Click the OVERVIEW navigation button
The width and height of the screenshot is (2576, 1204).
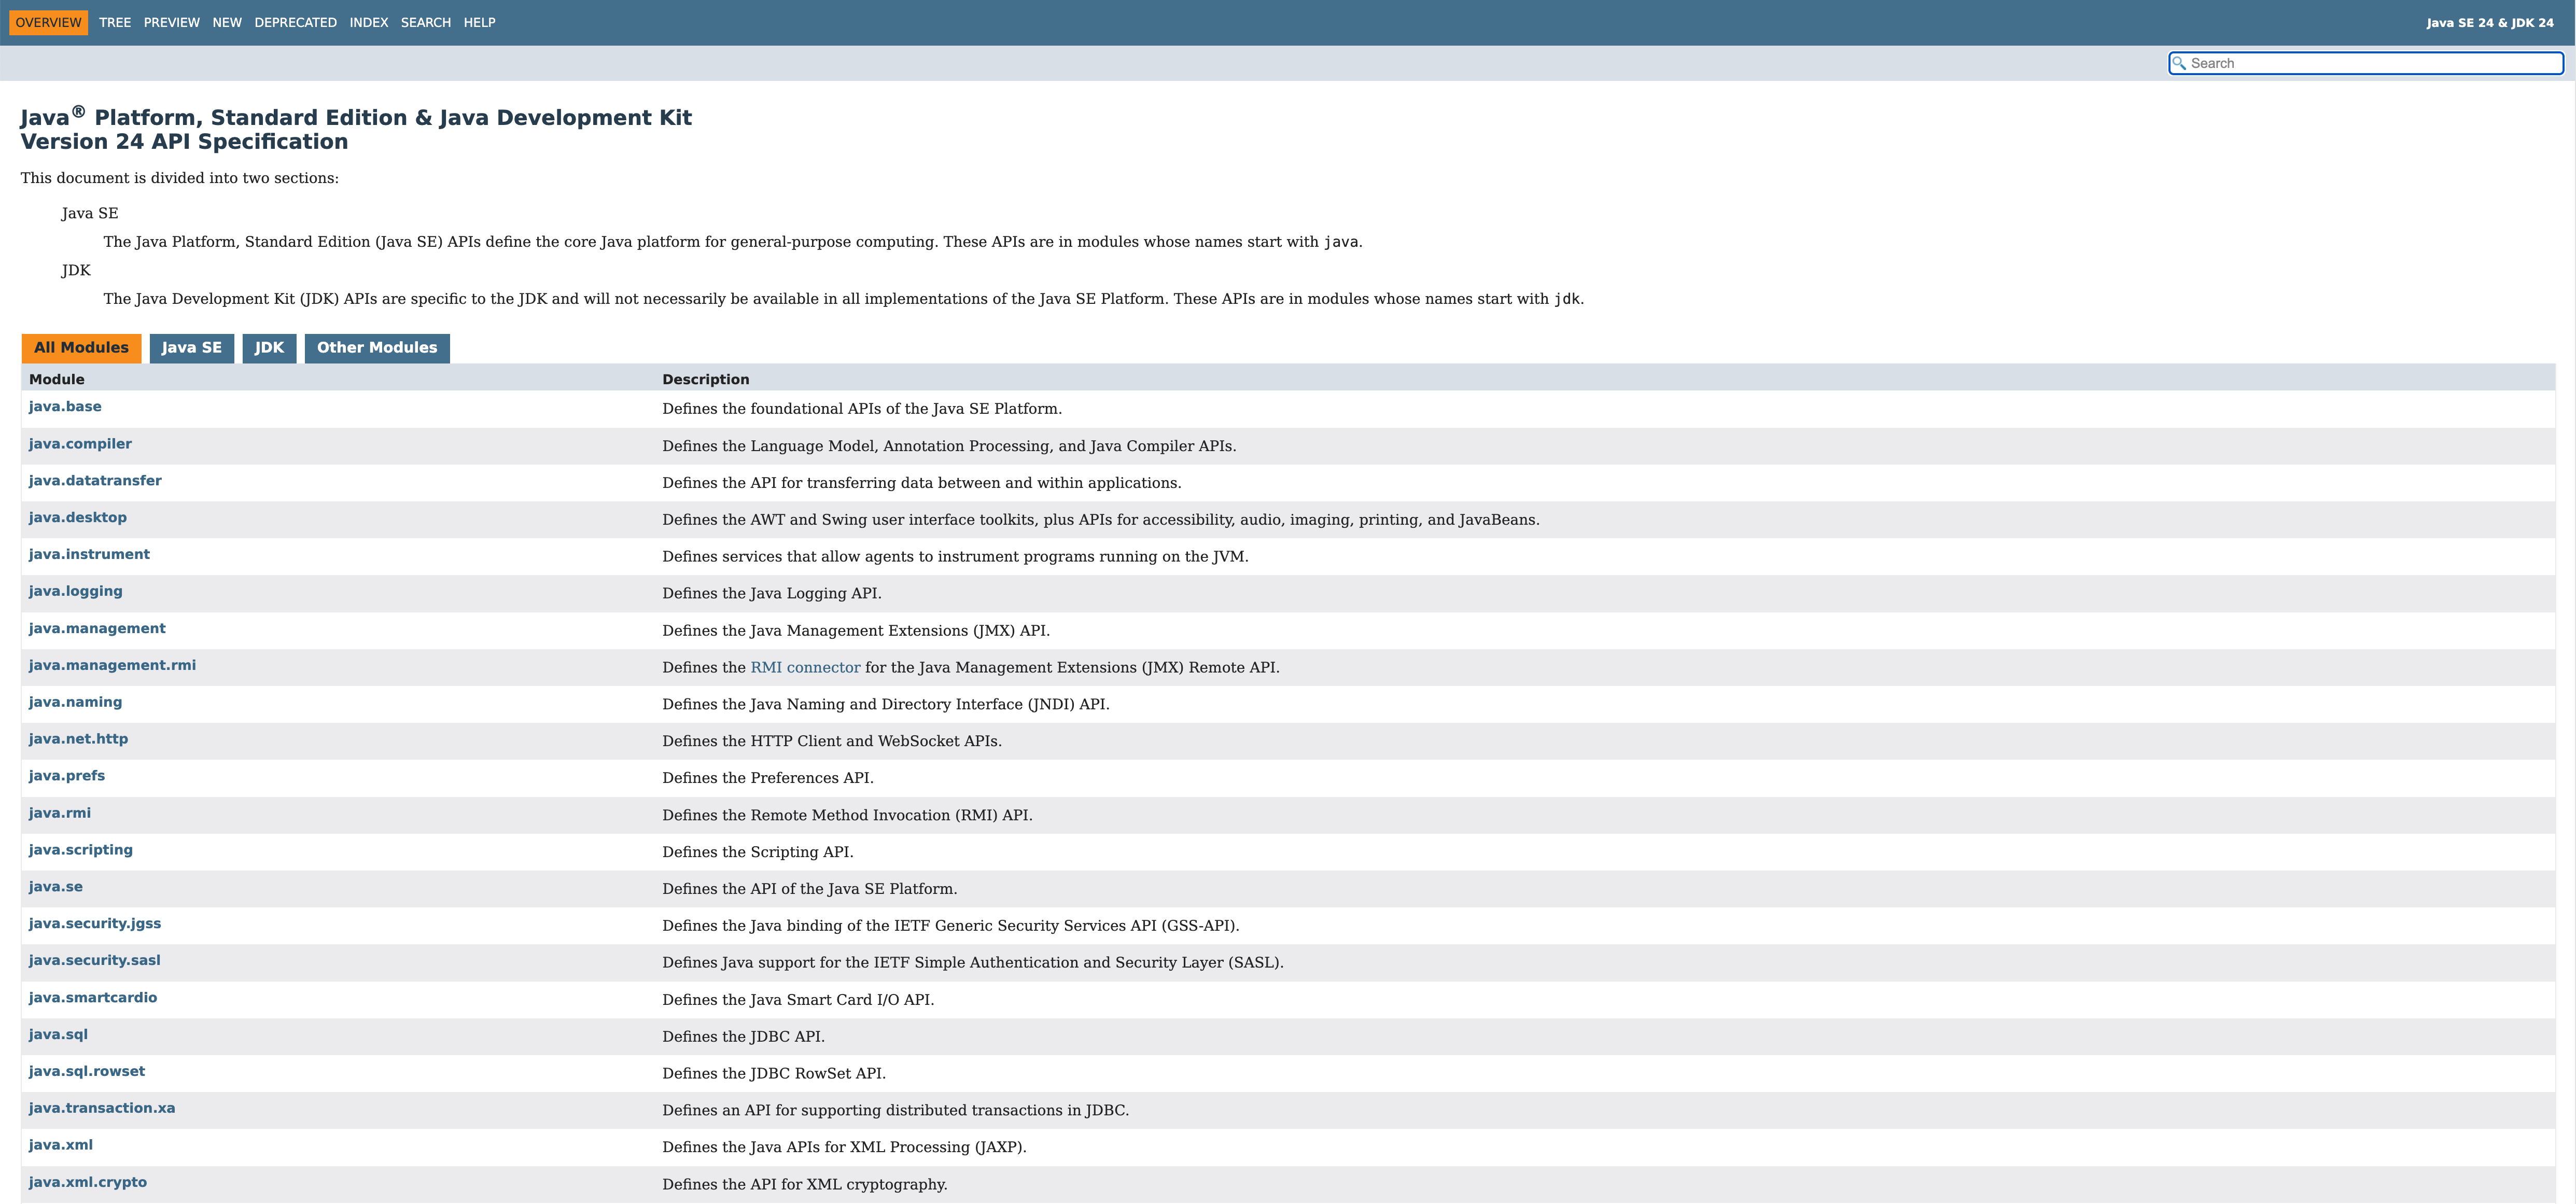tap(48, 22)
